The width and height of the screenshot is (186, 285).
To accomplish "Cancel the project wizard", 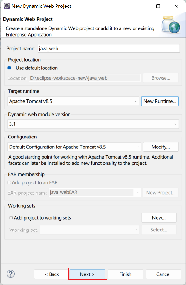I will pos(163,274).
